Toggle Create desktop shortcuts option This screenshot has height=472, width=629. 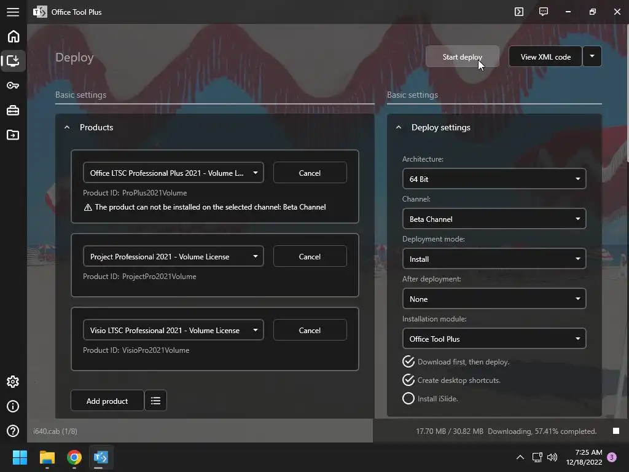coord(408,380)
